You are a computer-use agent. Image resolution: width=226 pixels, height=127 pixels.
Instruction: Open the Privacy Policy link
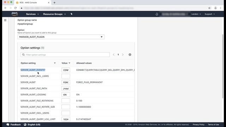point(198,125)
